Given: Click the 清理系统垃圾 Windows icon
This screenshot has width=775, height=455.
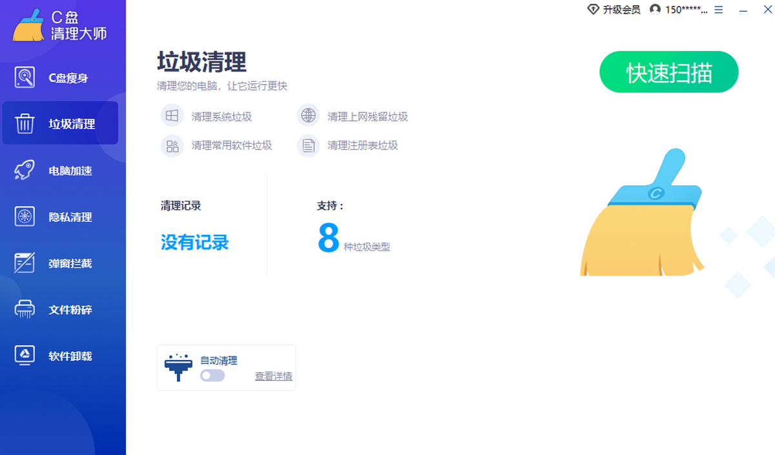Looking at the screenshot, I should coord(172,116).
